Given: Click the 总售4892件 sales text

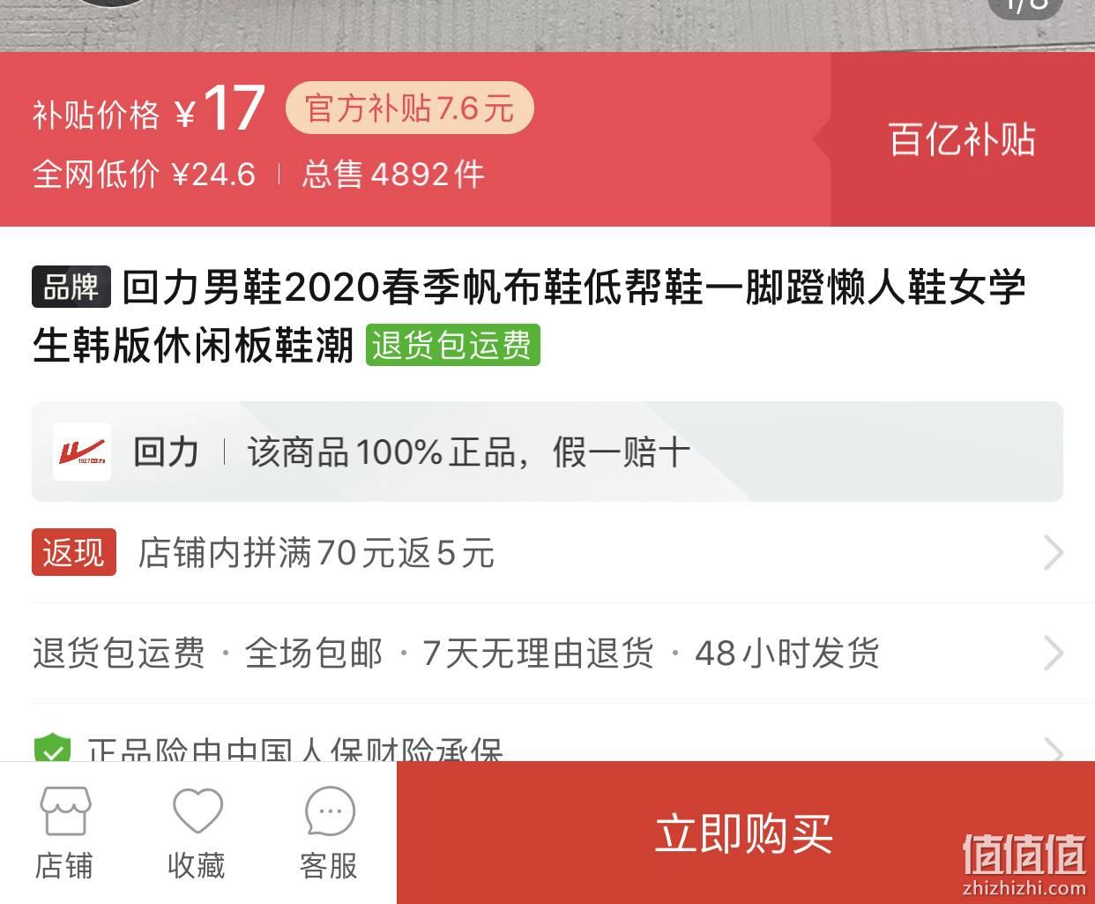Looking at the screenshot, I should (x=393, y=174).
